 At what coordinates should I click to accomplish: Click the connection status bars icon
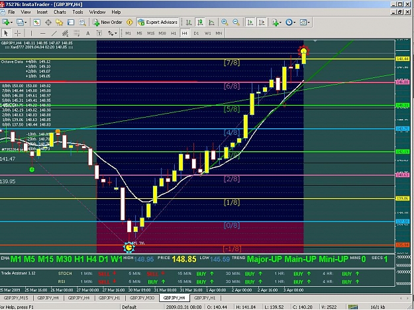point(353,307)
